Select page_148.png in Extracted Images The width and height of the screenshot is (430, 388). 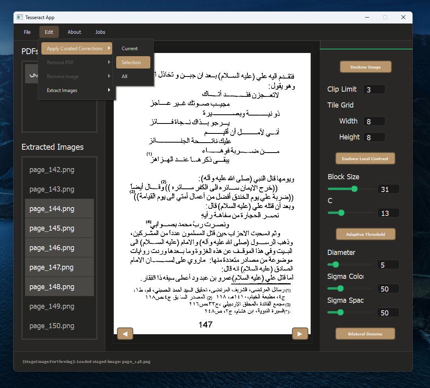(x=59, y=287)
